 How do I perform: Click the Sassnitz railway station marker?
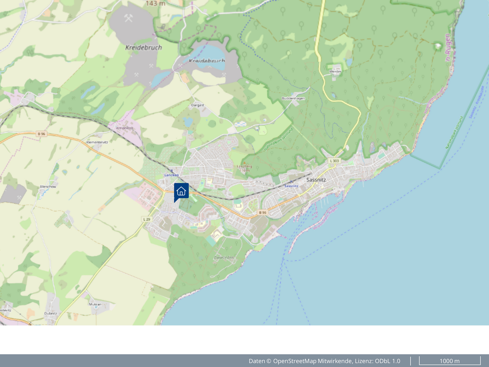pos(291,182)
